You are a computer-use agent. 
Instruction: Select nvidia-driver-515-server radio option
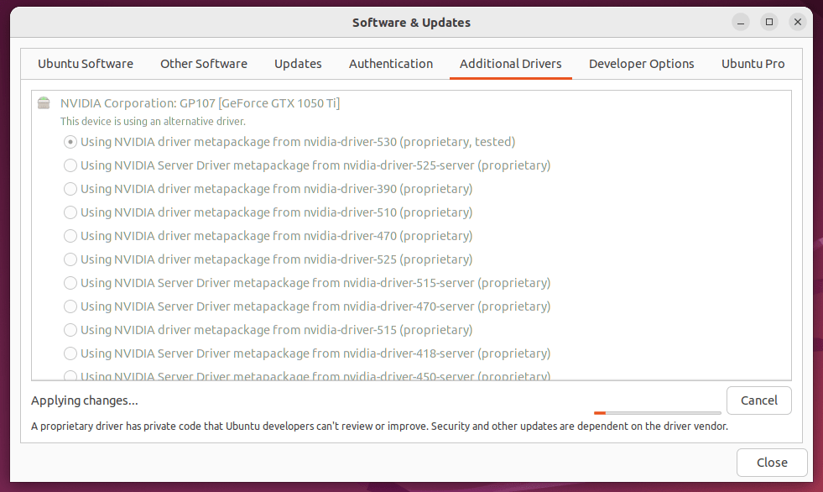point(70,283)
